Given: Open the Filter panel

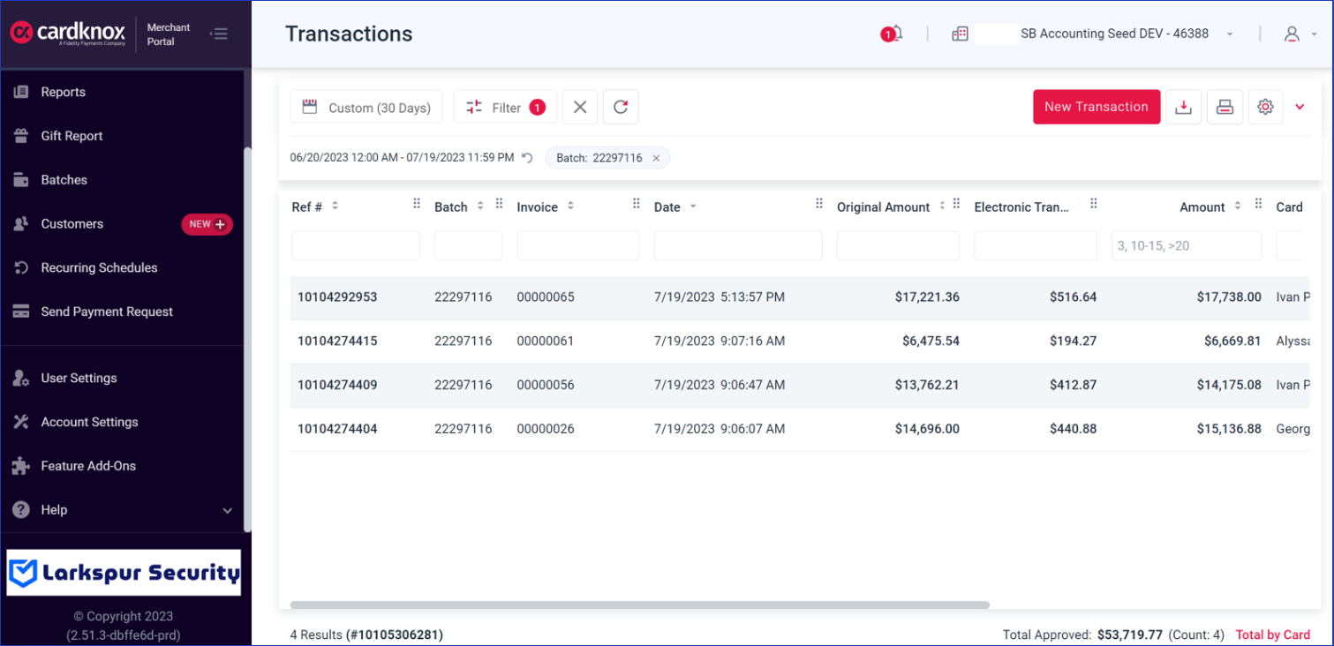Looking at the screenshot, I should [505, 107].
